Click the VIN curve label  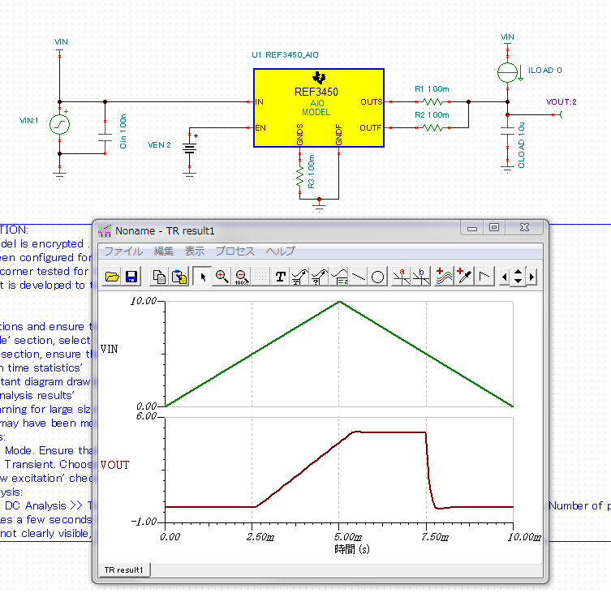point(109,349)
